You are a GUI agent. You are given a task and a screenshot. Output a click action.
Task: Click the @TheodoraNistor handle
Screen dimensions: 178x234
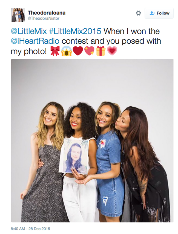point(44,18)
